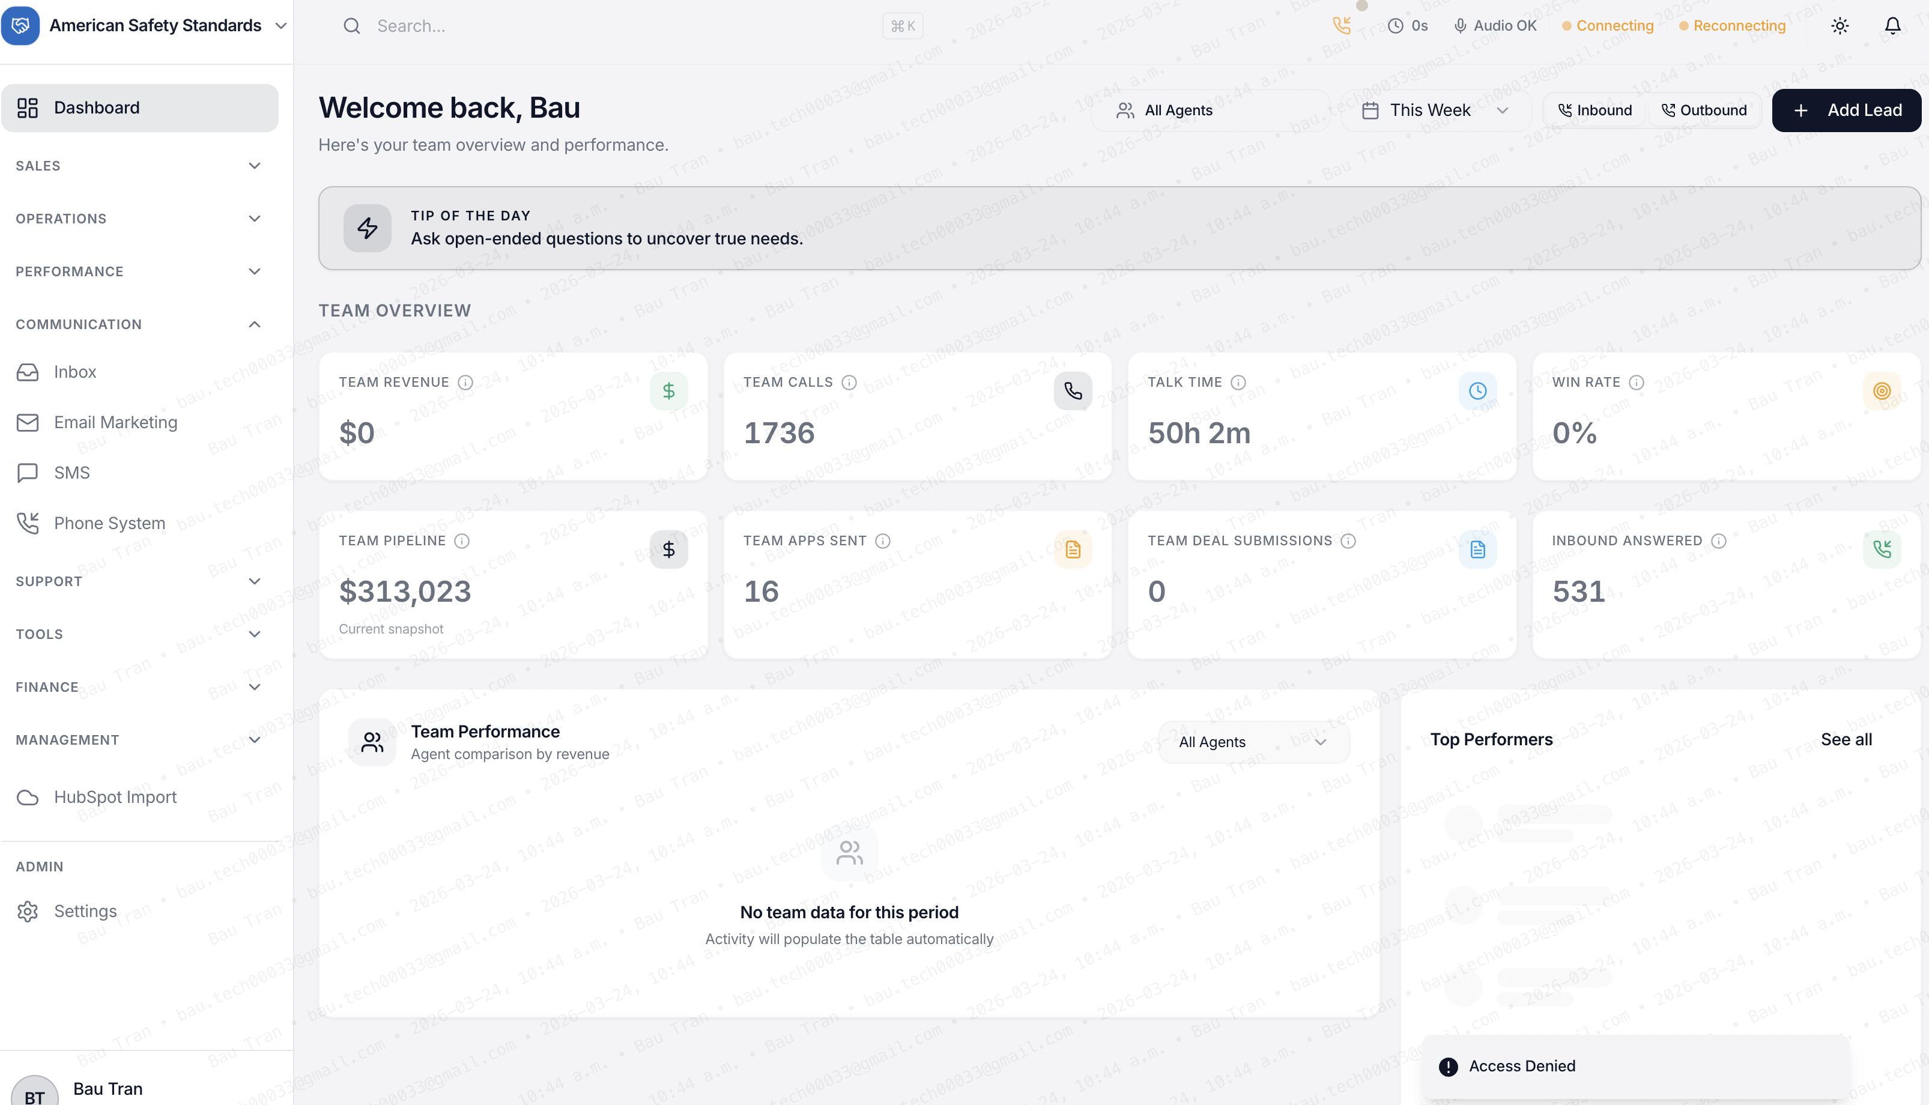Click the notification bell icon

point(1892,26)
